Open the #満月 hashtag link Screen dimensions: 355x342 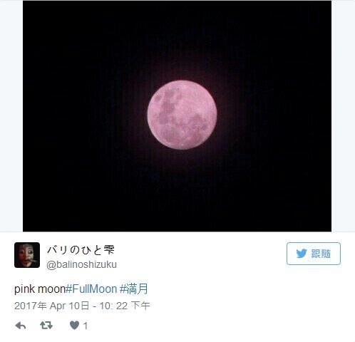coord(133,289)
